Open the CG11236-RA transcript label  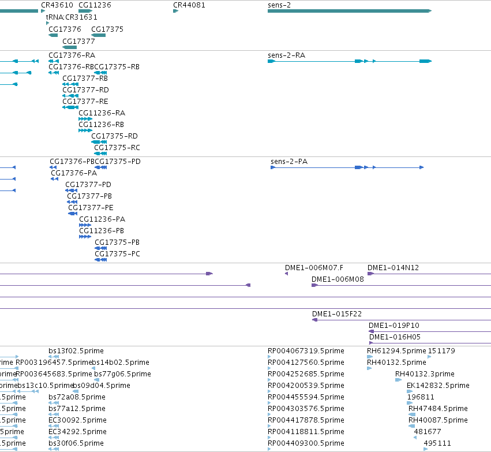click(x=102, y=113)
